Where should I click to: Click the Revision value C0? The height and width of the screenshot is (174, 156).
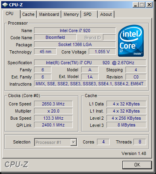(136, 77)
